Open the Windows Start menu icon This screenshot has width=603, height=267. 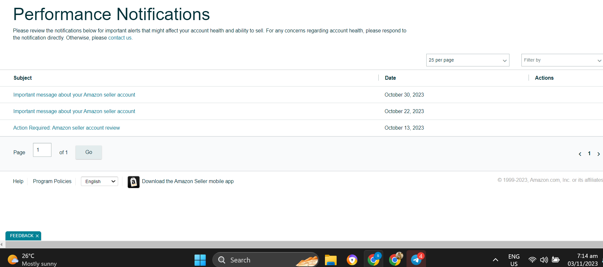click(x=200, y=260)
